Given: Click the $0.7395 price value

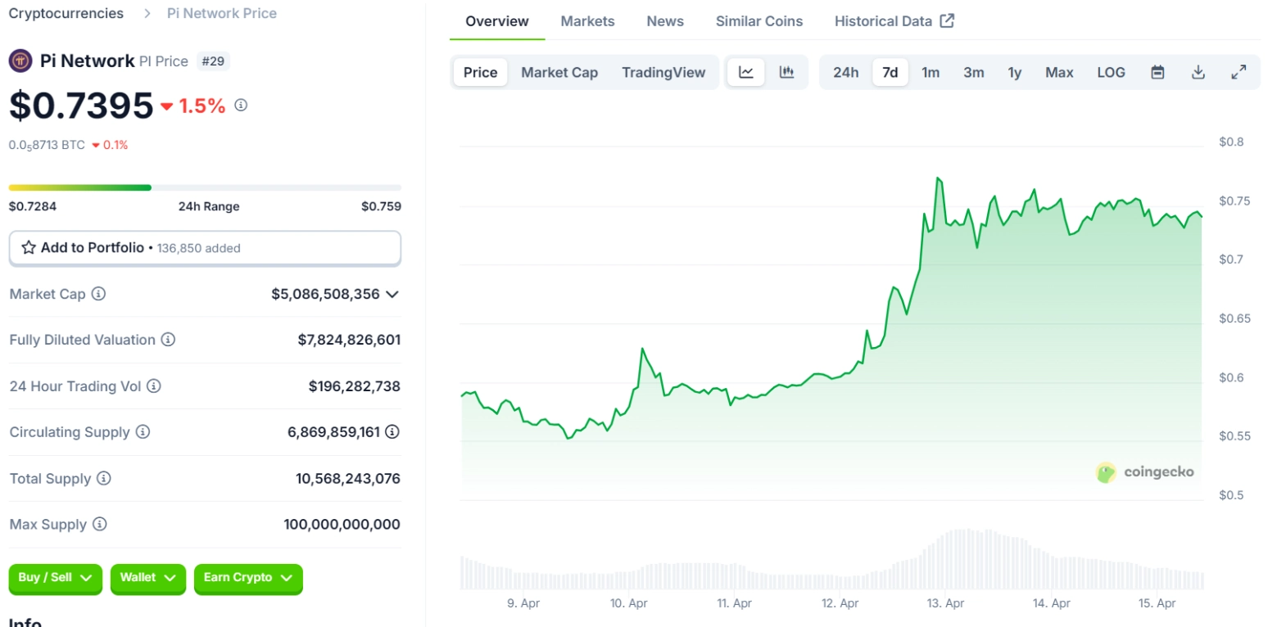Looking at the screenshot, I should pos(81,105).
